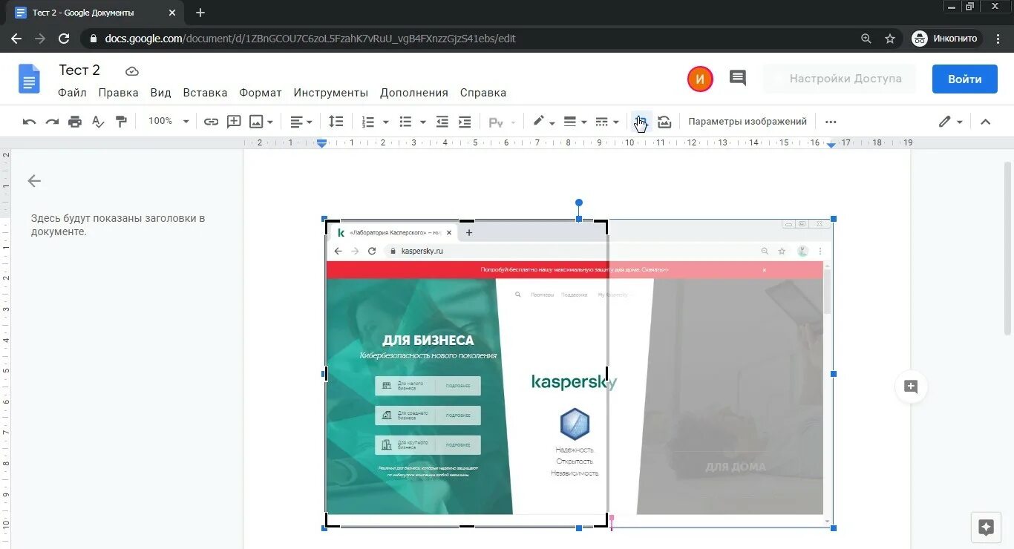
Task: Close the Тест 2 browser tab
Action: click(x=172, y=13)
